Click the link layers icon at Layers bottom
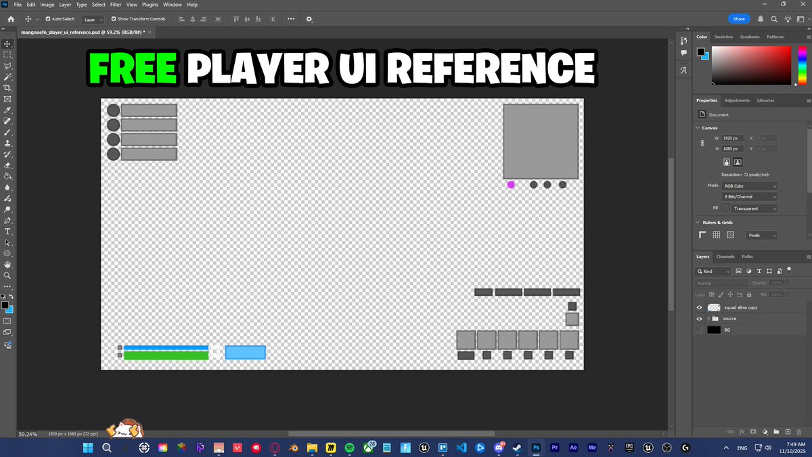This screenshot has height=457, width=812. [x=731, y=431]
